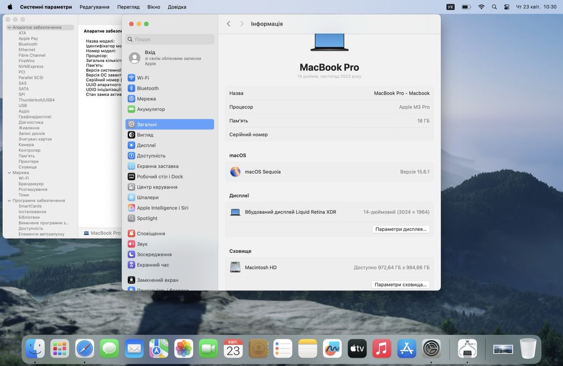563x366 pixels.
Task: Open Messages from the Dock
Action: [109, 349]
